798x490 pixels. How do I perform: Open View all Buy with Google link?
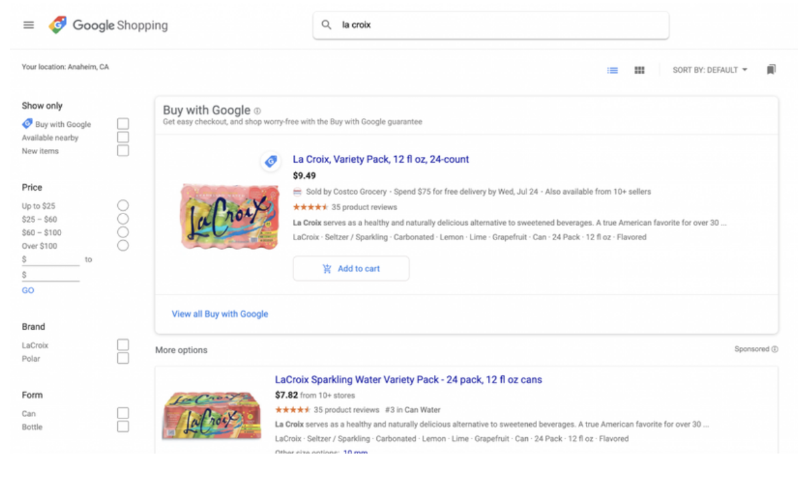[x=219, y=314]
